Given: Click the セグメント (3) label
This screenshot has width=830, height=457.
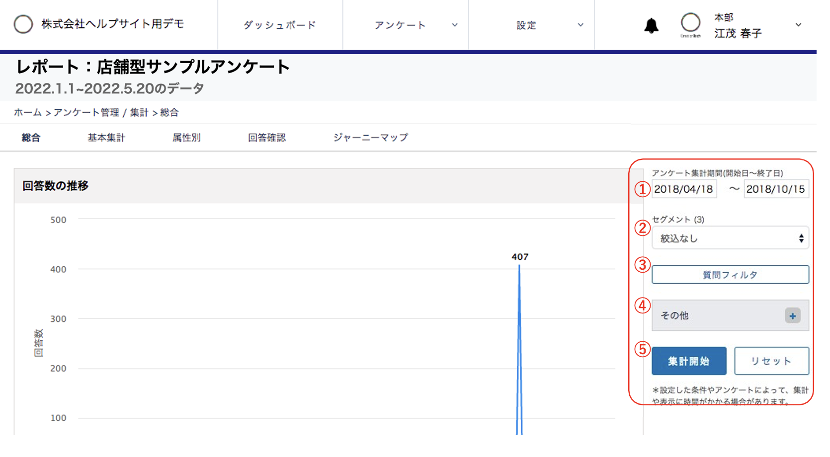Looking at the screenshot, I should click(678, 219).
